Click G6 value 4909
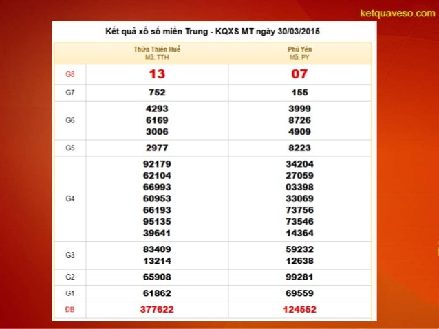The image size is (439, 329). coord(299,132)
